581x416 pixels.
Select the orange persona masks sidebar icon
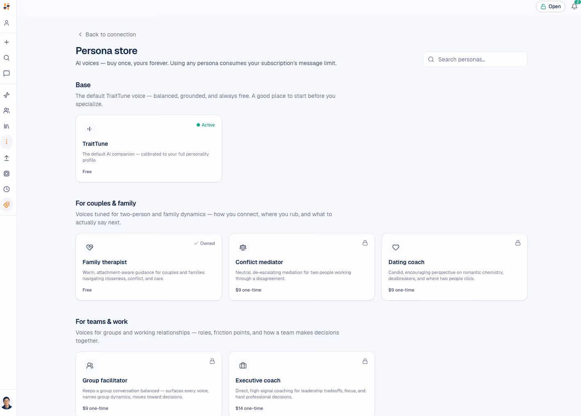[x=7, y=205]
